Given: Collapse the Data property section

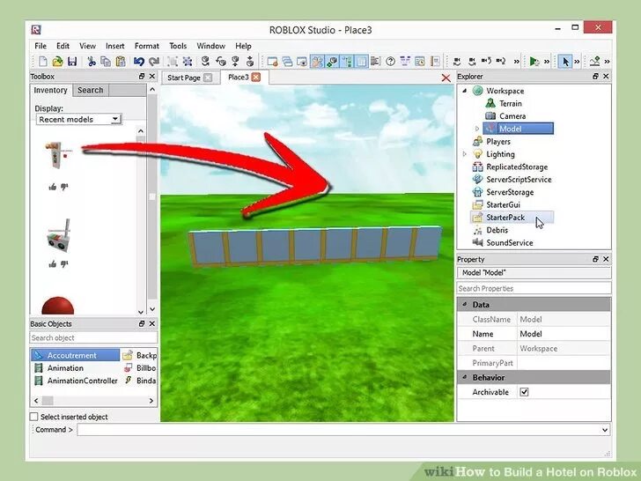Looking at the screenshot, I should coord(464,304).
